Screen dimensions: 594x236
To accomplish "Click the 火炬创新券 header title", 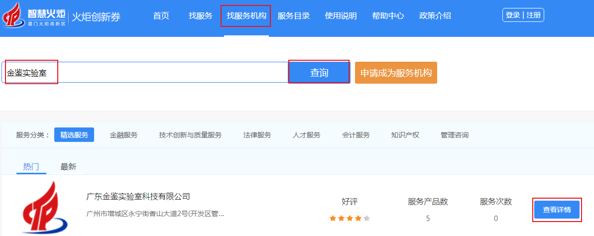I will point(96,17).
